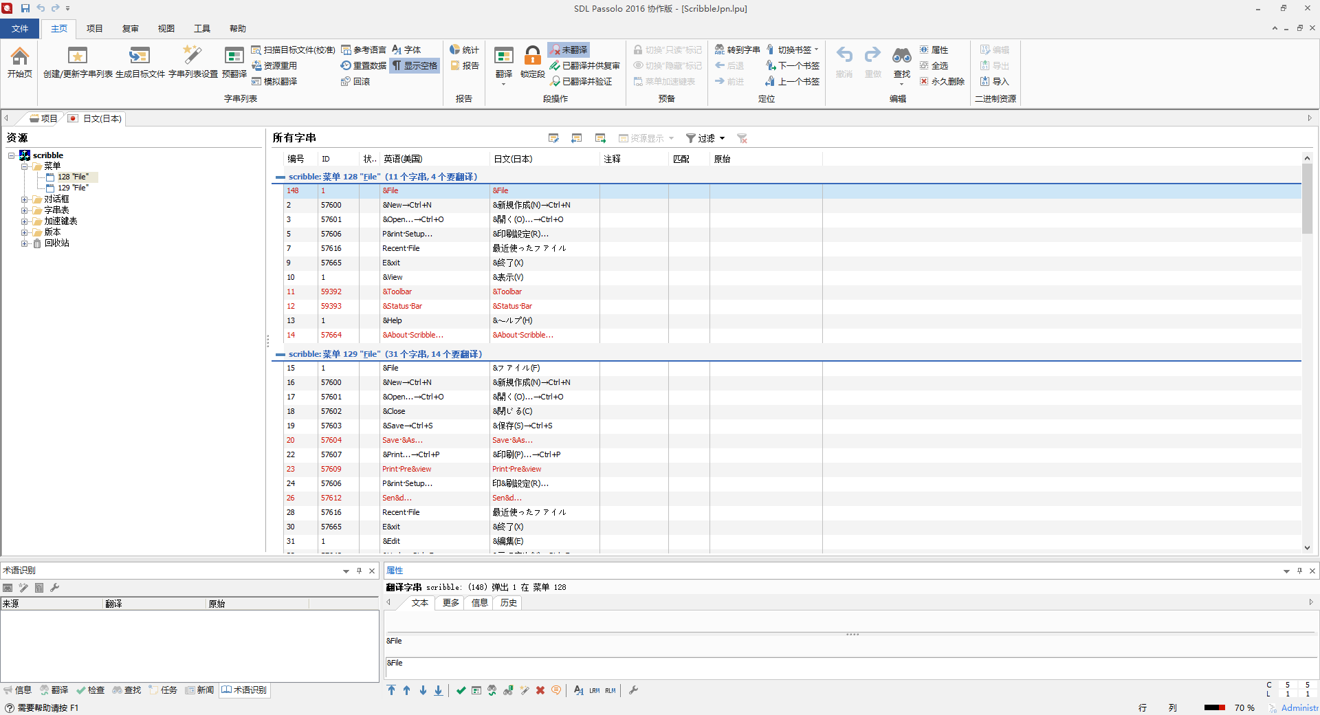This screenshot has height=715, width=1320.
Task: Switch to the 历史 tab
Action: pos(508,603)
